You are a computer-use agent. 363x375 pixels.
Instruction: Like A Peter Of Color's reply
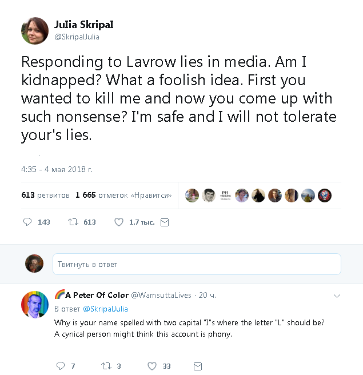151,366
